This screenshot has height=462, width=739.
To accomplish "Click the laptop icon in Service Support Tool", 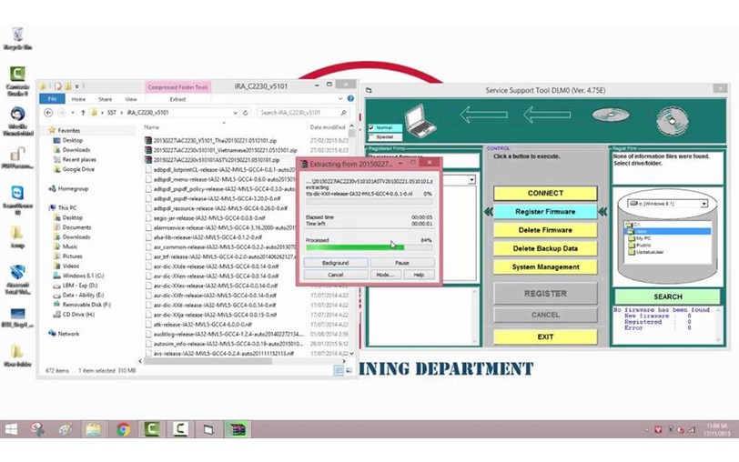I will [420, 121].
